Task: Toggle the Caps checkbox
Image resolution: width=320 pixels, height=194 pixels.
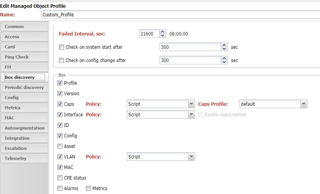Action: click(60, 104)
